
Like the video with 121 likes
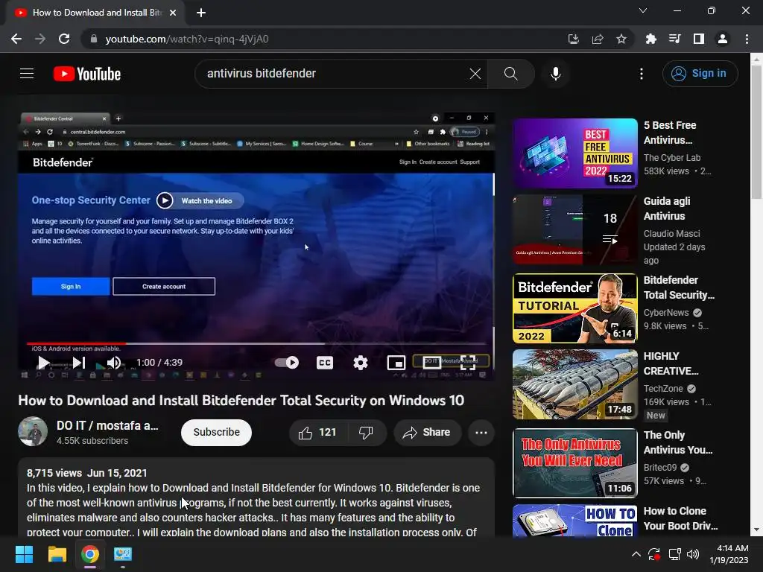(x=318, y=433)
